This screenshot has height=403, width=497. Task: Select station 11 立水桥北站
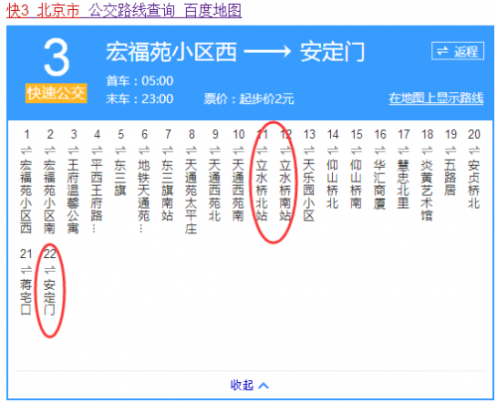click(x=262, y=191)
